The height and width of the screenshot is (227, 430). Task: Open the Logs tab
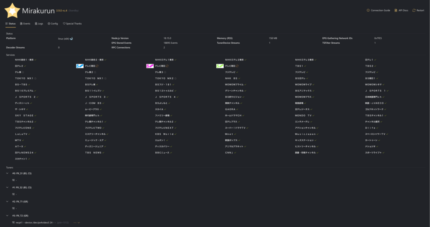pyautogui.click(x=39, y=24)
